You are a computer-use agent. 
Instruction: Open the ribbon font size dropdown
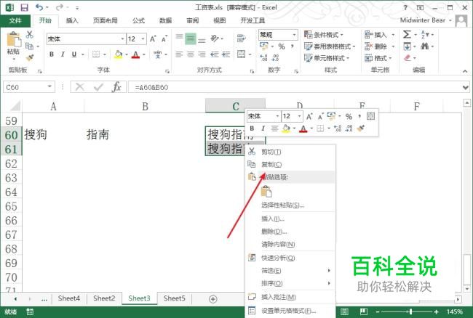click(x=143, y=38)
